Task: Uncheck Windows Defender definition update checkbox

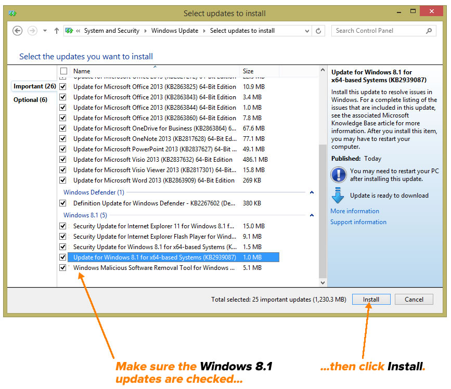Action: pyautogui.click(x=63, y=203)
